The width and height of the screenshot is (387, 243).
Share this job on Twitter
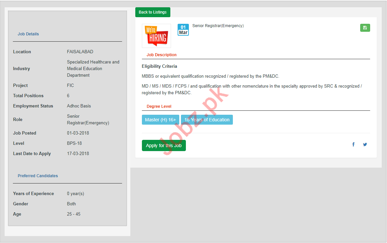[x=365, y=144]
